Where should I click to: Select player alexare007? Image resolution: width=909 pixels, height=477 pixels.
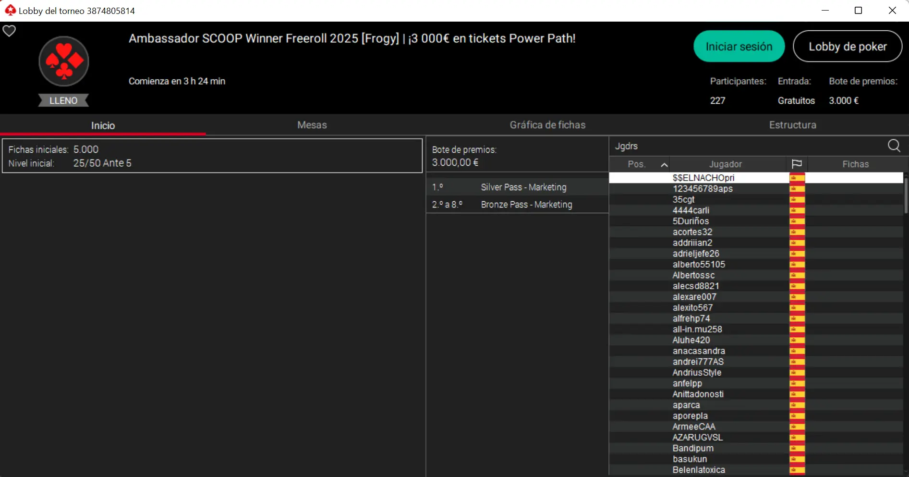pos(756,297)
